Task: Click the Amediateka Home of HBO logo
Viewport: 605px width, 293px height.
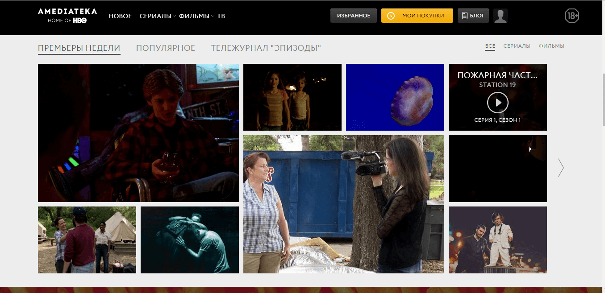Action: [x=67, y=16]
